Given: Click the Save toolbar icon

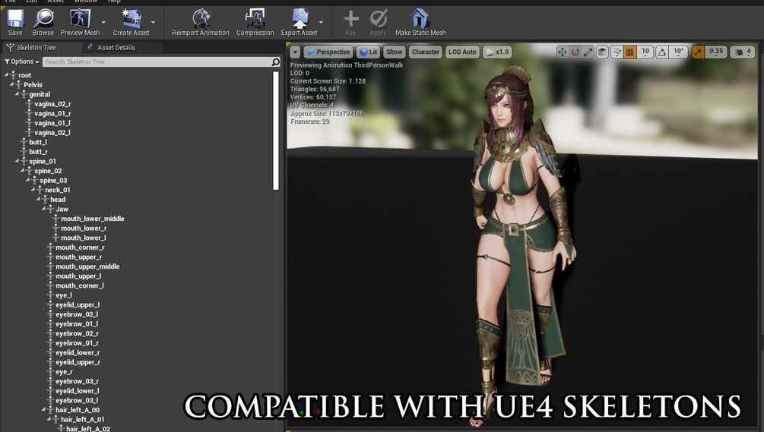Looking at the screenshot, I should 15,19.
